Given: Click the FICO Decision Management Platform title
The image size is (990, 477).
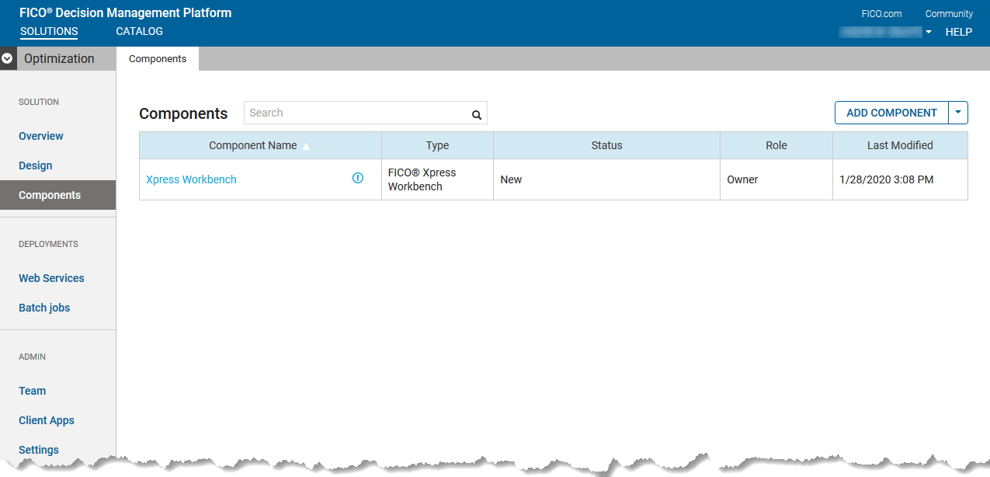Looking at the screenshot, I should pos(126,12).
